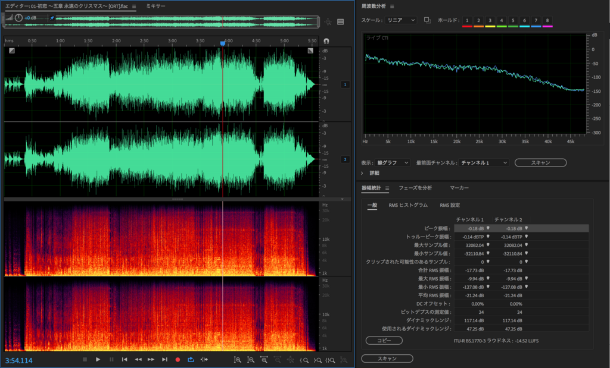
Task: Click the Skip Selection transport icon
Action: pyautogui.click(x=204, y=360)
